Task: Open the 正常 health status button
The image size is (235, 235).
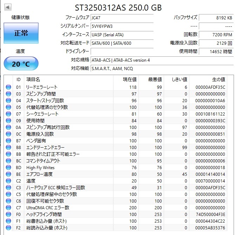Action: point(21,33)
